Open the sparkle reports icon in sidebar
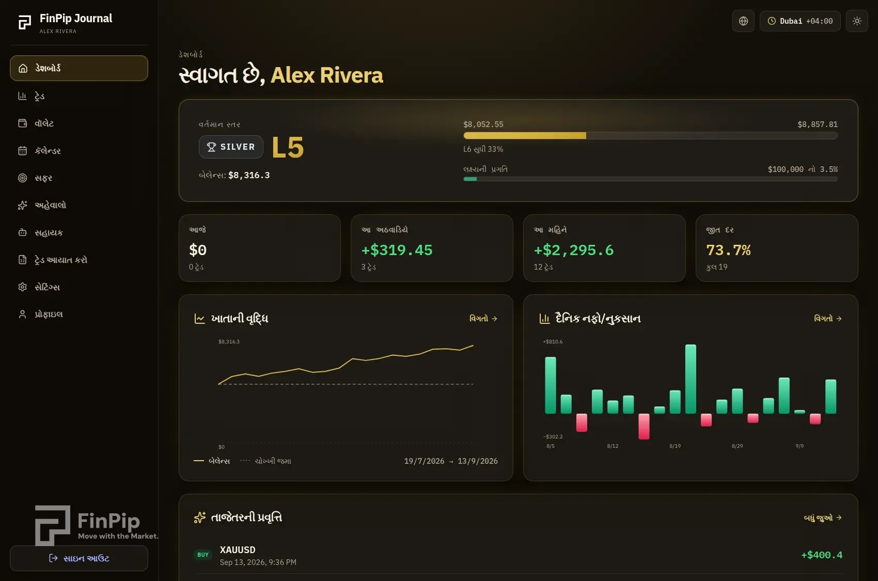The height and width of the screenshot is (581, 878). click(22, 205)
